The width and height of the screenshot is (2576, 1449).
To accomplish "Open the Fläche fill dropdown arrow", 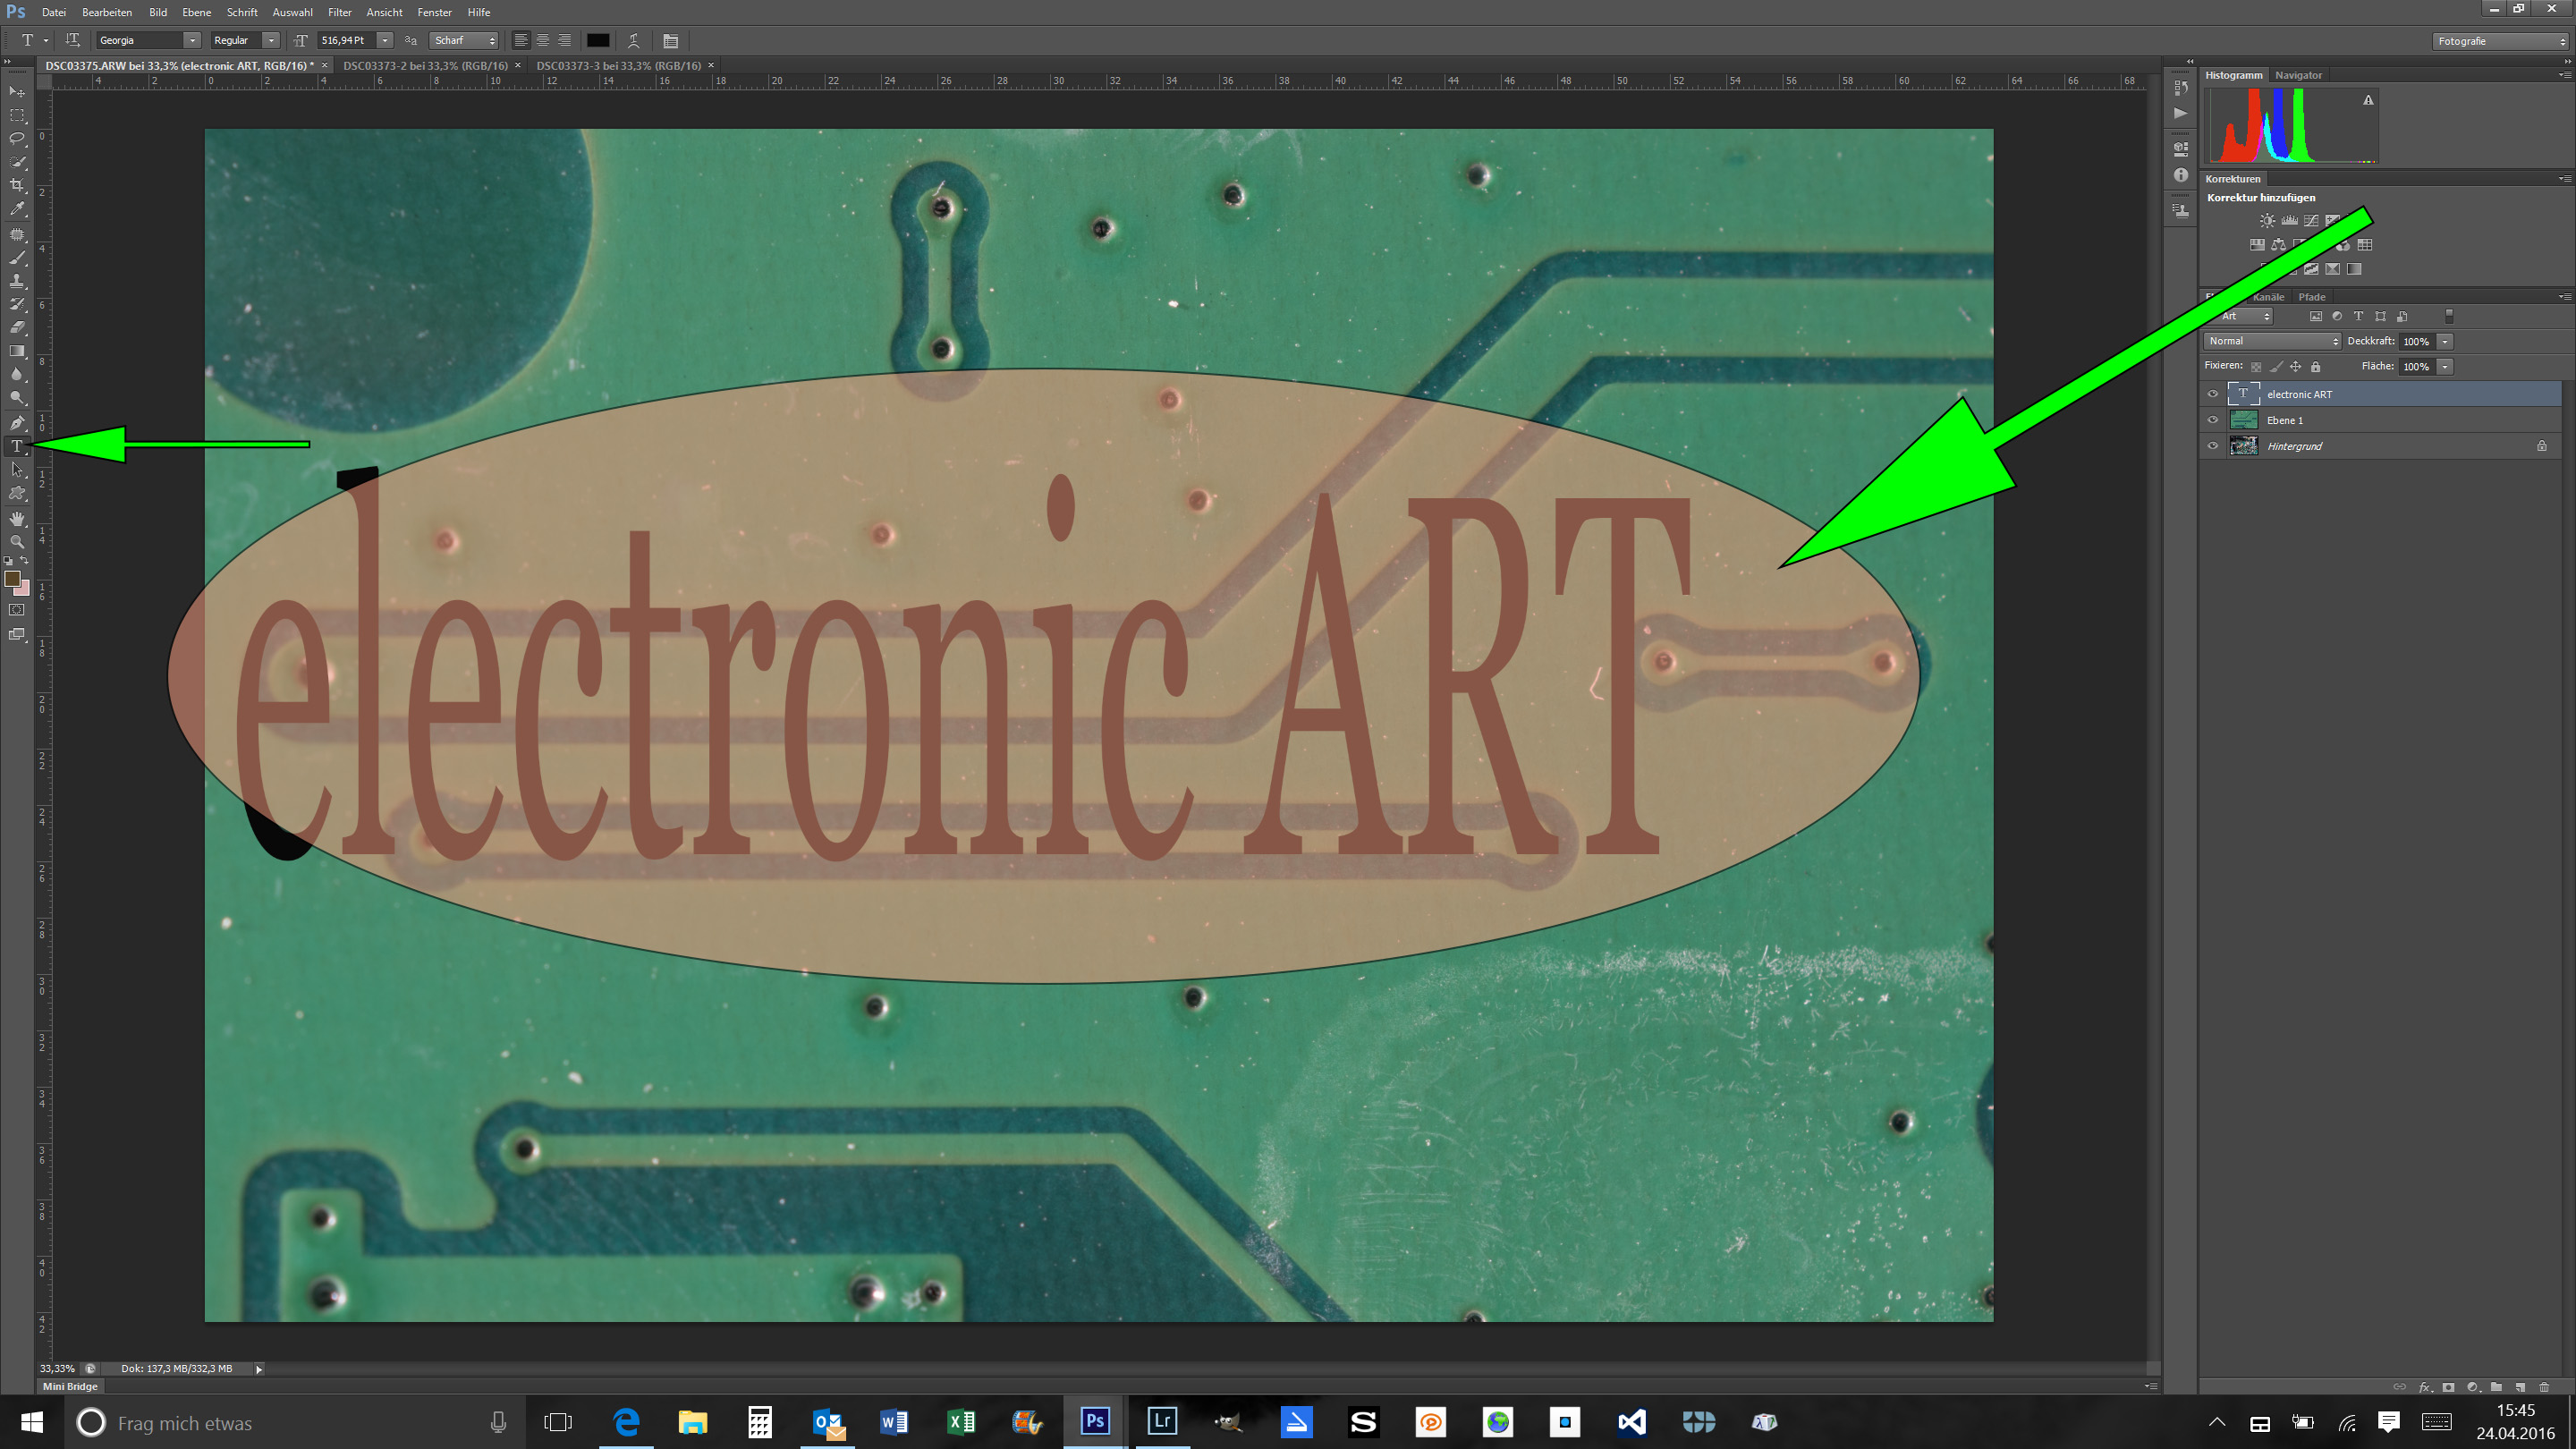I will (x=2445, y=367).
